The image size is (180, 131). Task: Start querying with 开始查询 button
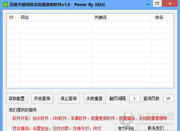click(x=42, y=98)
